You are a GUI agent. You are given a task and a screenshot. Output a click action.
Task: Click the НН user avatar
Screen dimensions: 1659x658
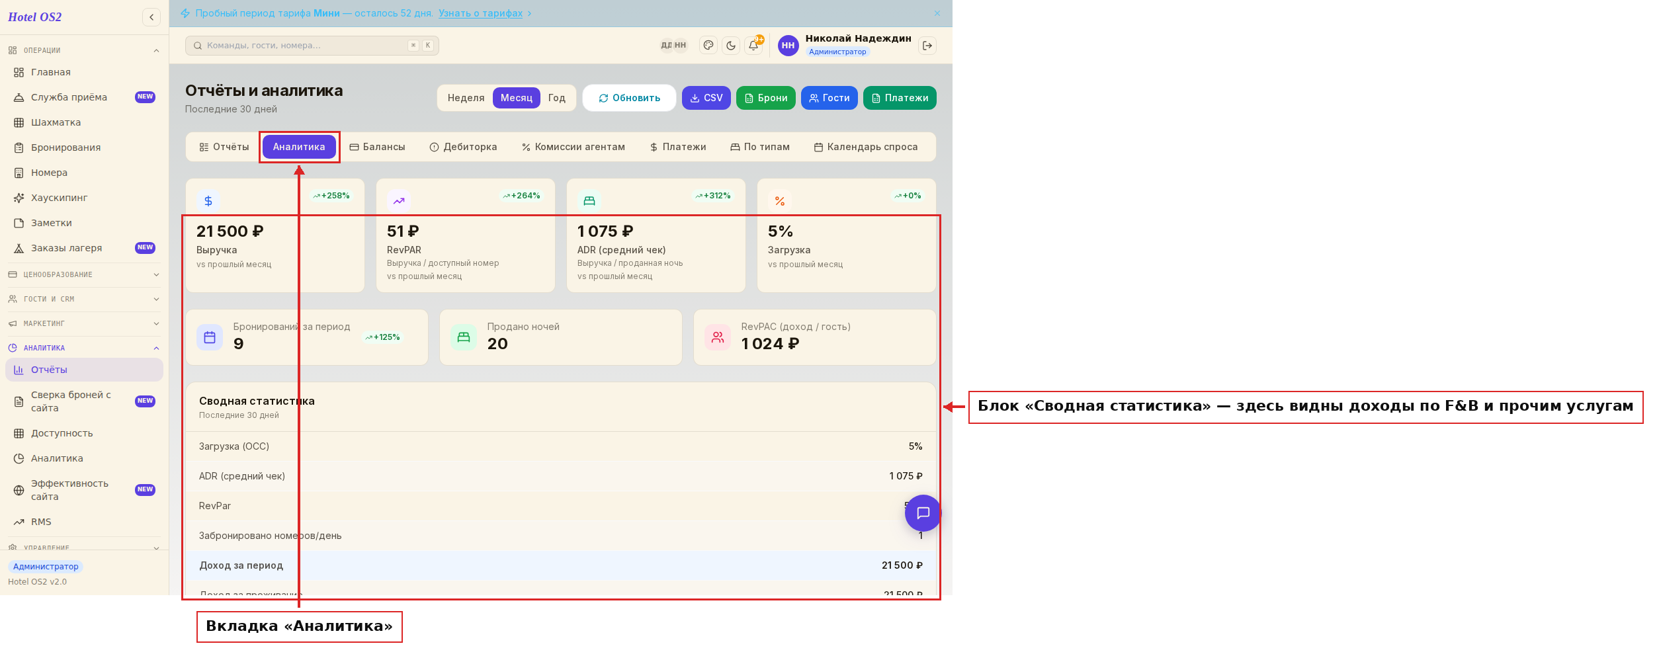[x=788, y=46]
